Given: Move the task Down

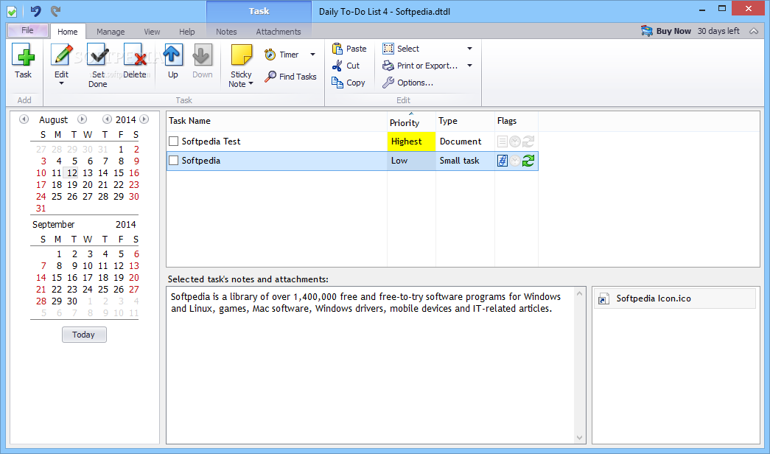Looking at the screenshot, I should 203,61.
